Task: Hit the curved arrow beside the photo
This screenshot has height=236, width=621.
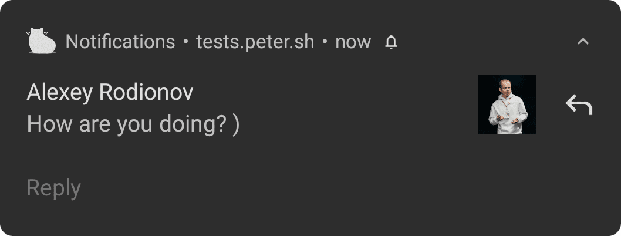Action: tap(579, 105)
